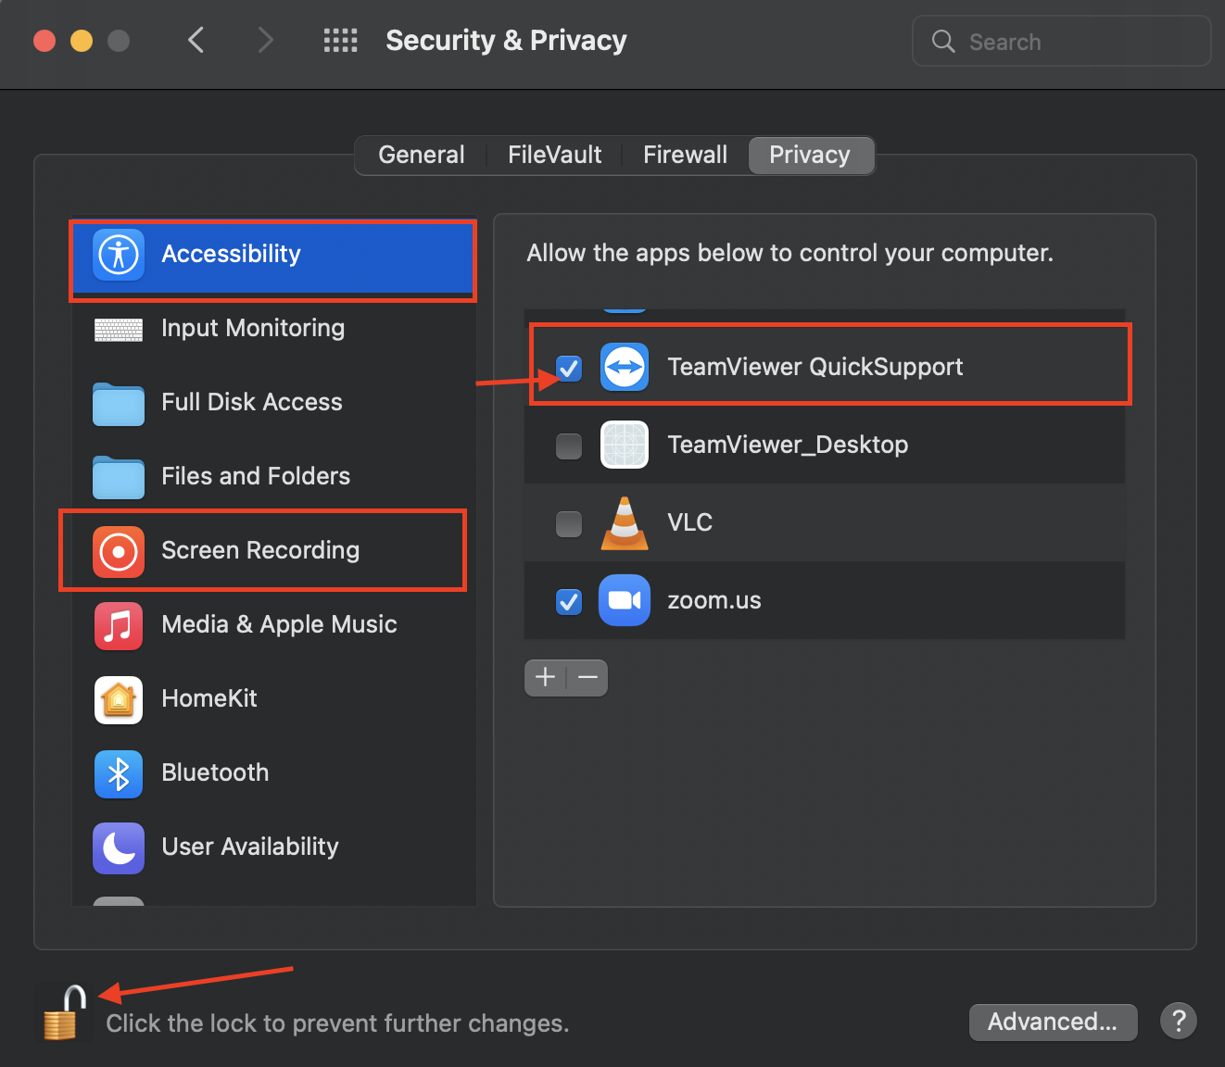The height and width of the screenshot is (1067, 1225).
Task: Switch to the Privacy tab
Action: (810, 155)
